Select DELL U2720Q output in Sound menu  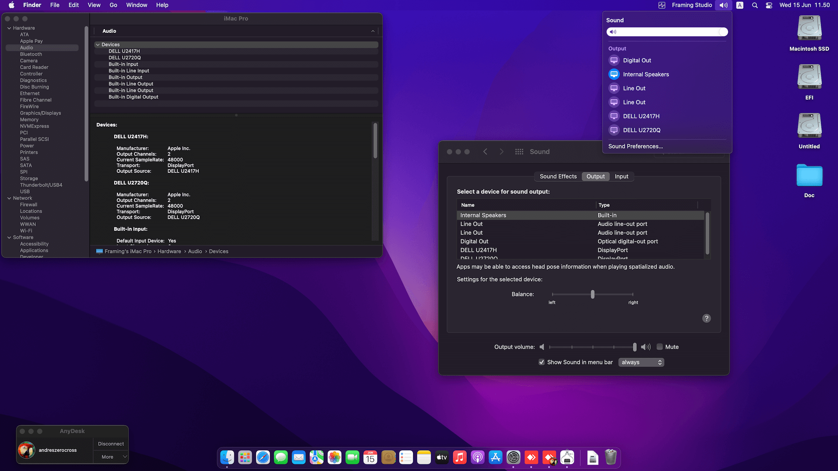tap(667, 130)
